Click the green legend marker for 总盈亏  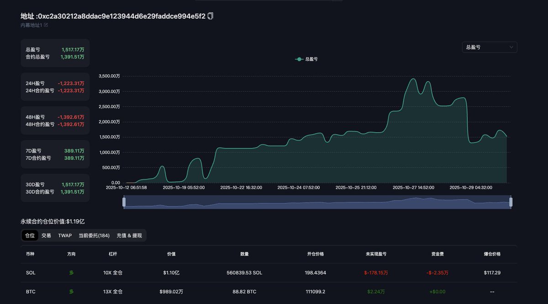coord(299,59)
